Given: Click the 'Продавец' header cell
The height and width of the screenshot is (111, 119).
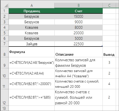Looking at the screenshot, I should [x=32, y=11].
